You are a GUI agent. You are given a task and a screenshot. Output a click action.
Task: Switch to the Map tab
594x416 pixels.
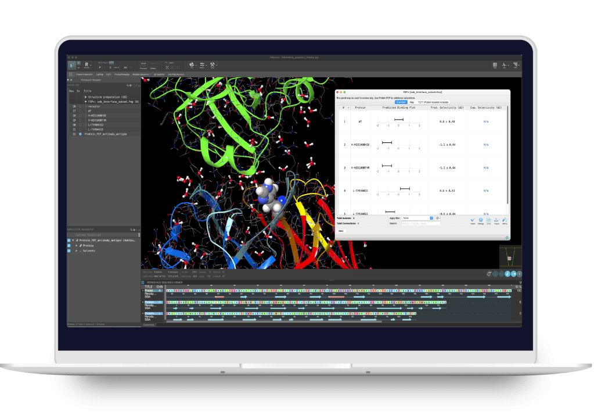[412, 102]
